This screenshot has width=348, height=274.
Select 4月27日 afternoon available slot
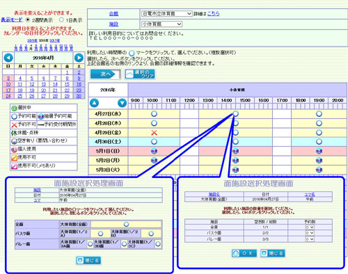pyautogui.click(x=235, y=114)
